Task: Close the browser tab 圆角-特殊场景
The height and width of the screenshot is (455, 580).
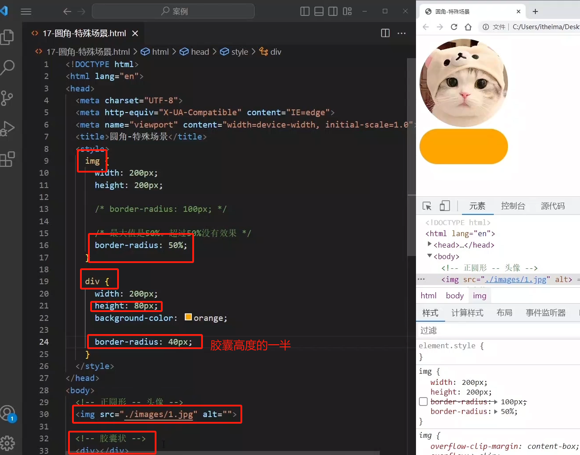Action: click(x=519, y=11)
